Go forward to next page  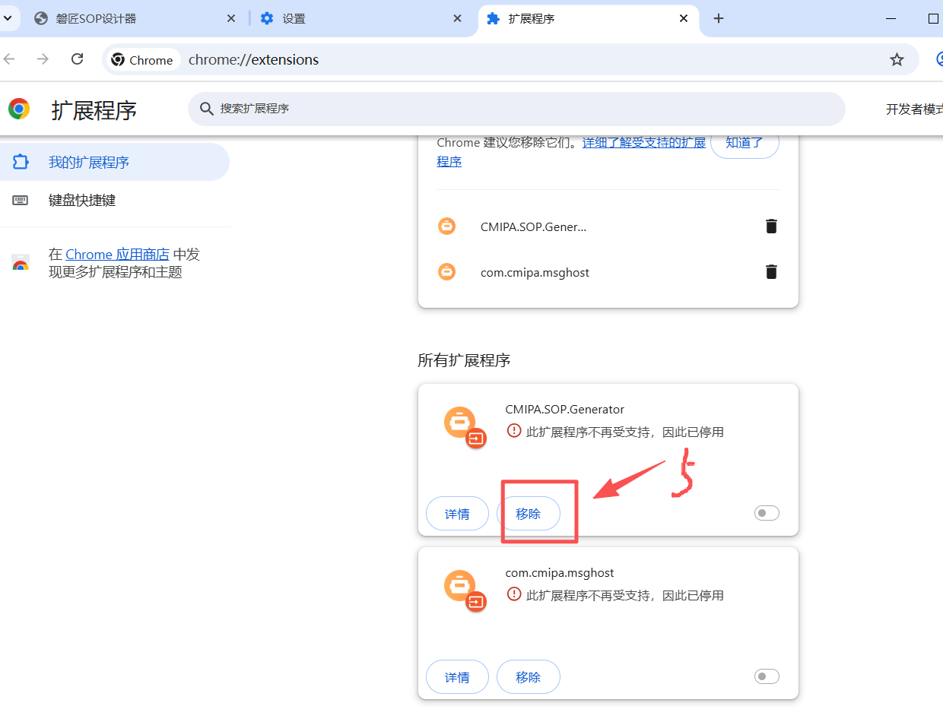pos(43,59)
